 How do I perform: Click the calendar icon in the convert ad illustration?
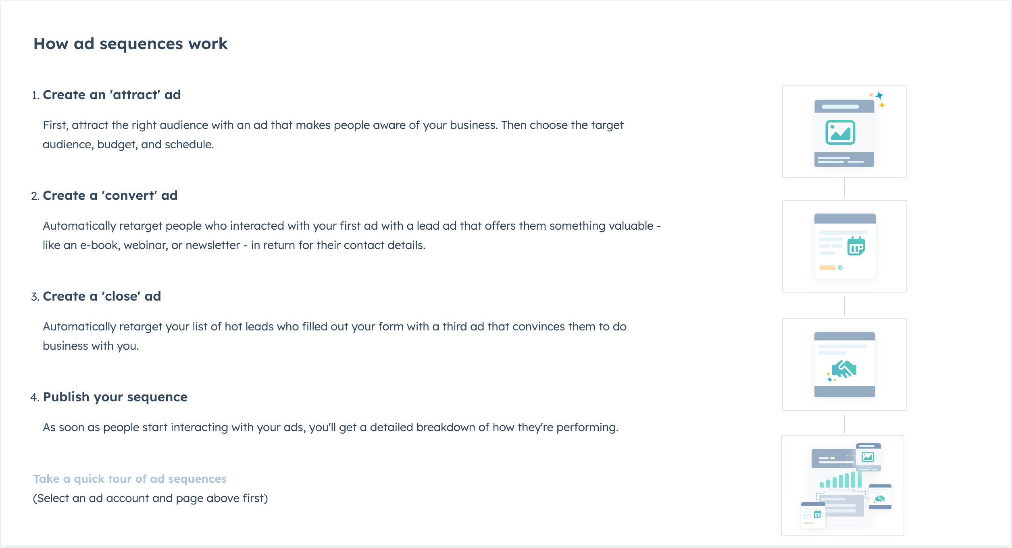(856, 246)
